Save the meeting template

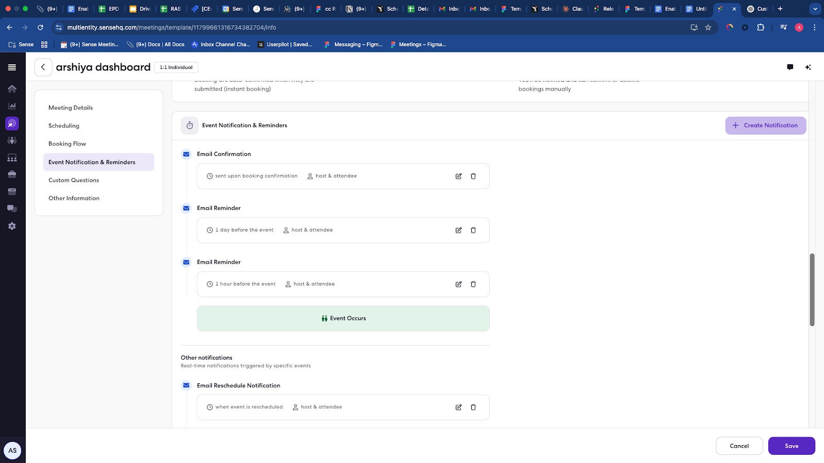(792, 446)
